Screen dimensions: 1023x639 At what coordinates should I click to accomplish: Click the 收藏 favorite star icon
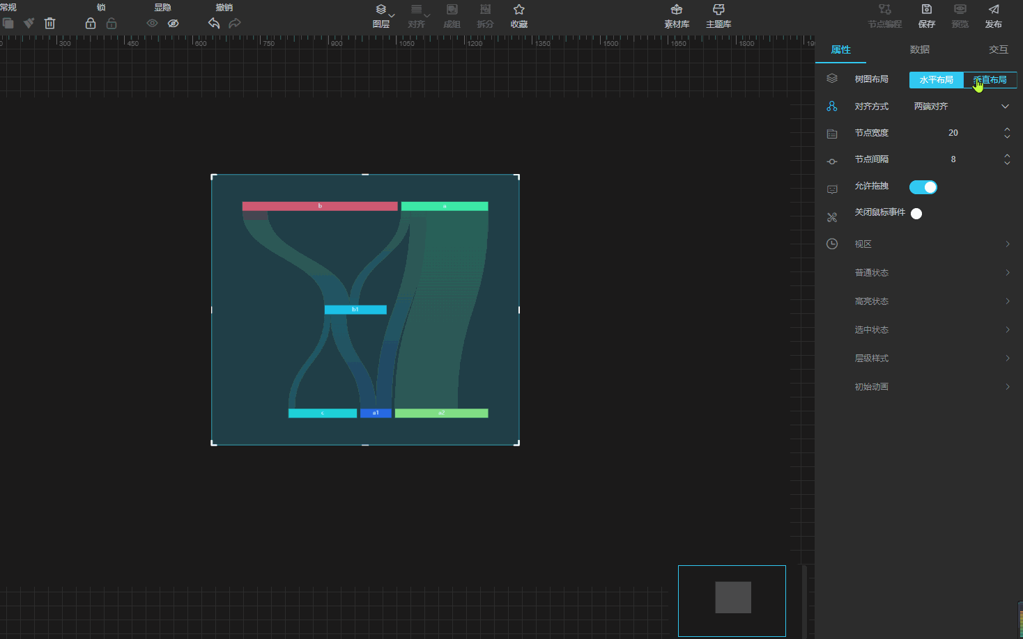click(x=518, y=16)
